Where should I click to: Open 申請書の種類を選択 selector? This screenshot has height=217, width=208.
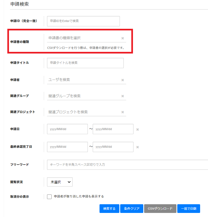coord(83,38)
